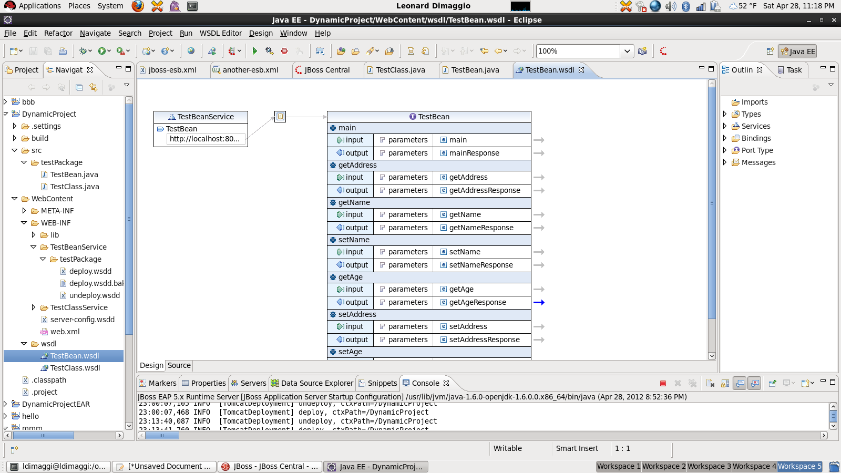841x473 pixels.
Task: Navigate back with the yellow arrow icon
Action: point(499,51)
